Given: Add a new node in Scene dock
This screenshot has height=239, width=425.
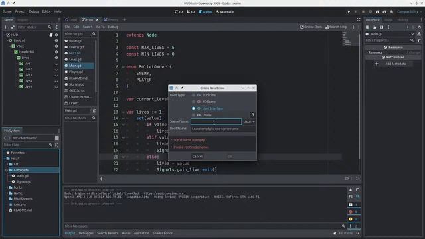Looking at the screenshot, I should (x=6, y=27).
